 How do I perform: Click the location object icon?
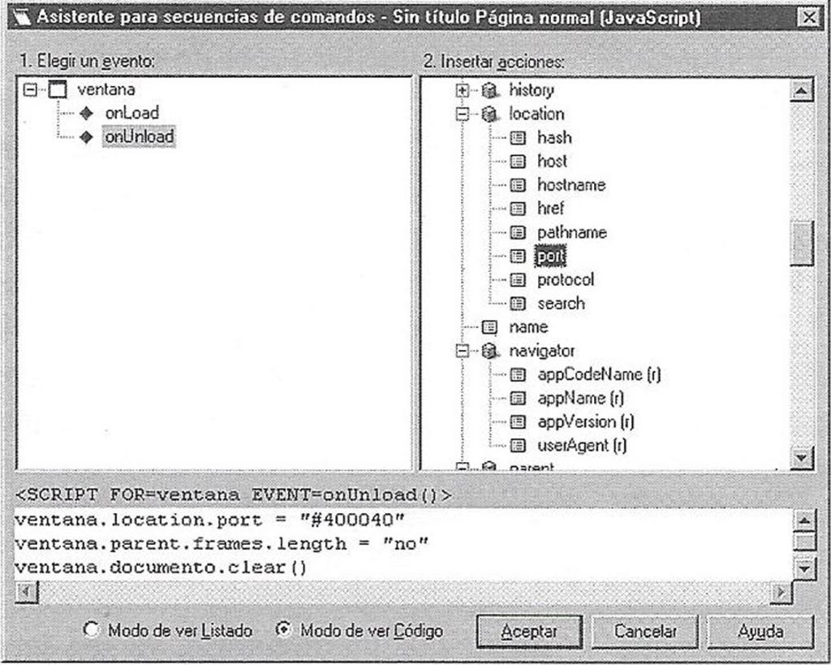tap(490, 114)
